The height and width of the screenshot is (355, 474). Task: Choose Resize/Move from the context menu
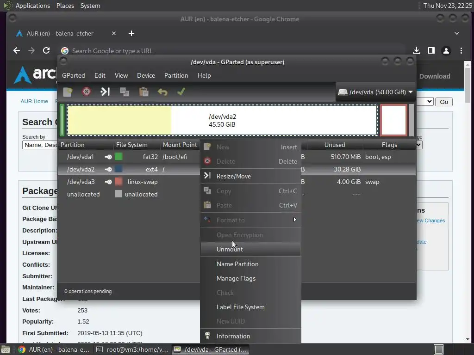pos(250,176)
